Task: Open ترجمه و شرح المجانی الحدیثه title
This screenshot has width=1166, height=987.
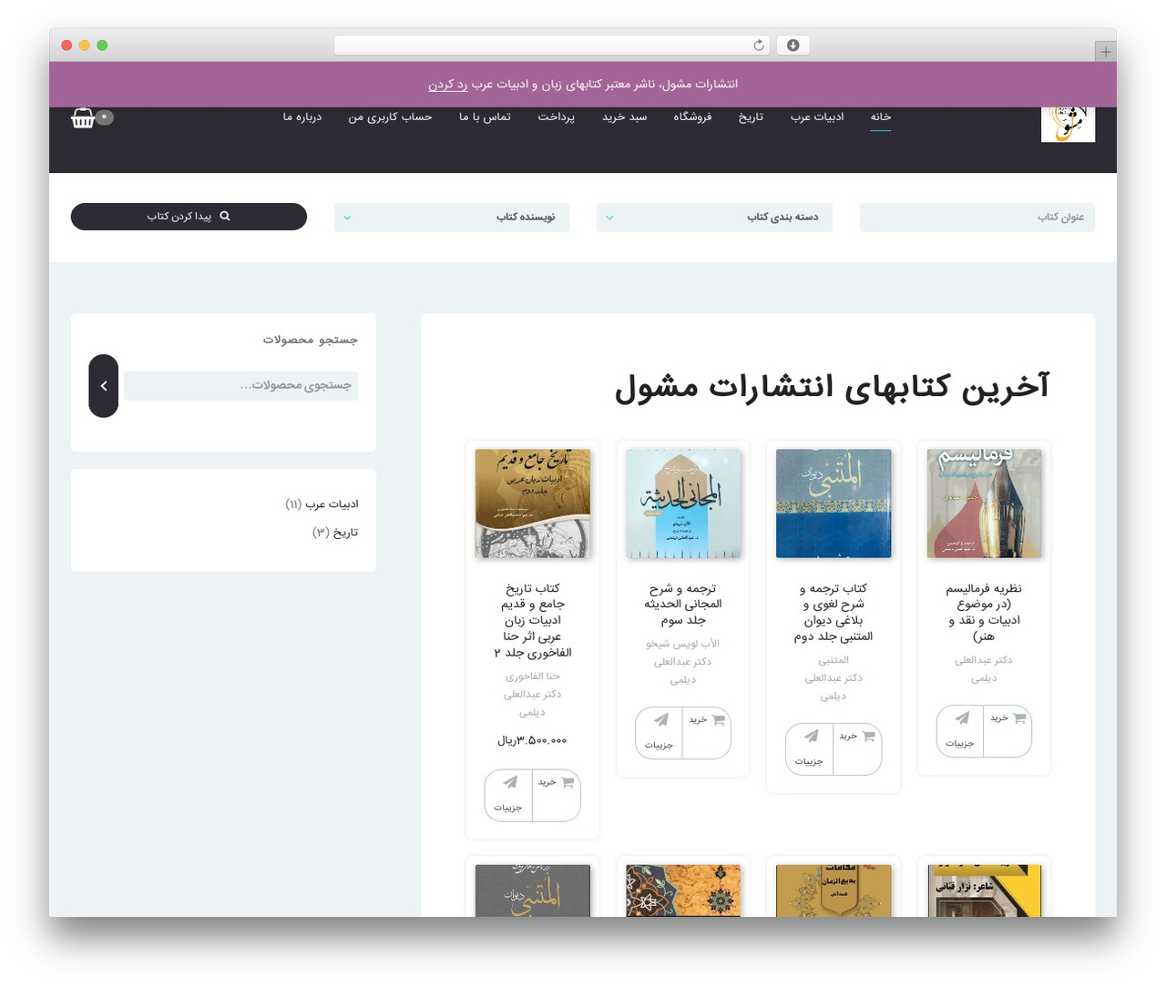Action: [683, 604]
